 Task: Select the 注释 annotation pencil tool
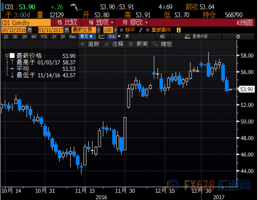point(115,44)
